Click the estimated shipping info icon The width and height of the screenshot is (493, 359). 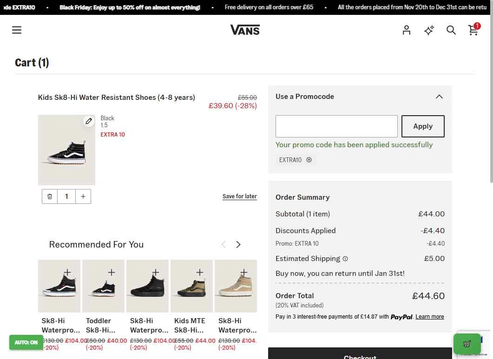[x=345, y=259]
